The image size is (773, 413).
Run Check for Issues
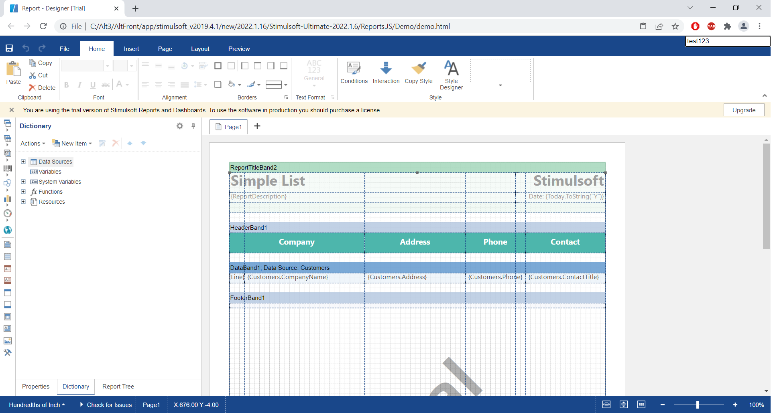point(106,405)
